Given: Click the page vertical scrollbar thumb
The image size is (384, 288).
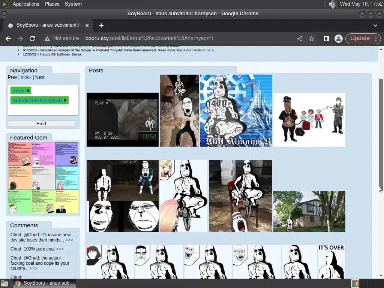Looking at the screenshot, I should pyautogui.click(x=381, y=133).
